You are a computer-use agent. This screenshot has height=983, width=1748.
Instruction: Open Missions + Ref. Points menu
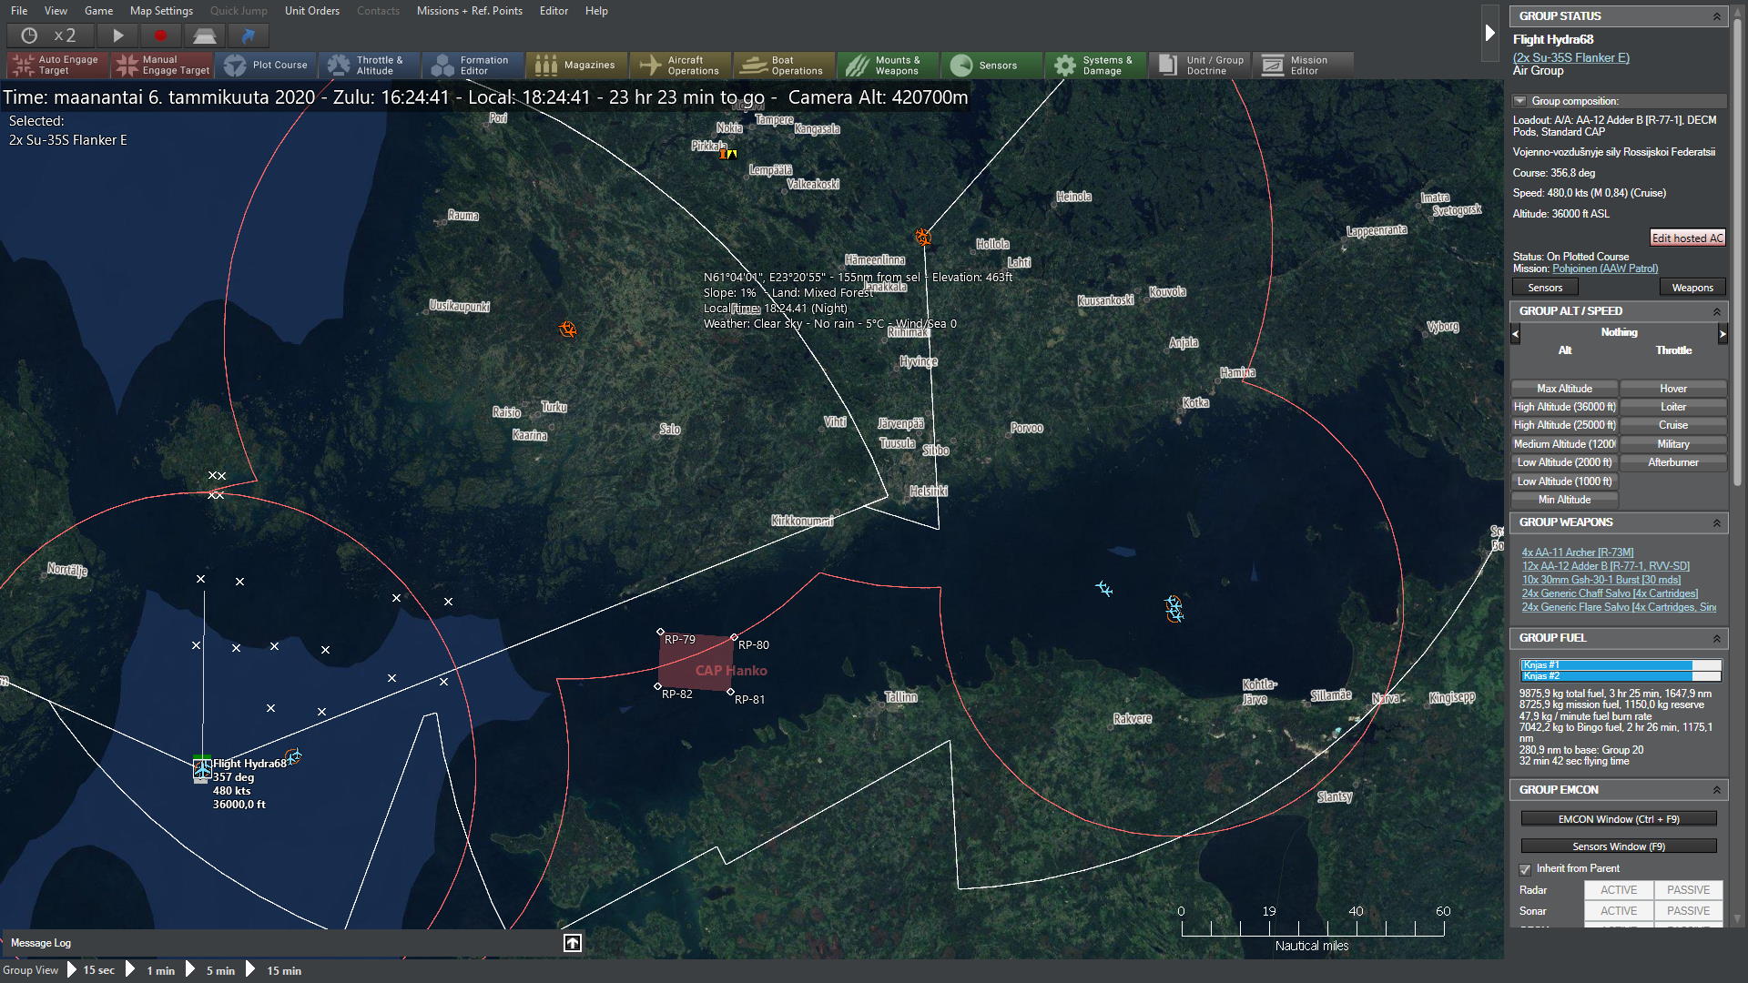pos(469,11)
